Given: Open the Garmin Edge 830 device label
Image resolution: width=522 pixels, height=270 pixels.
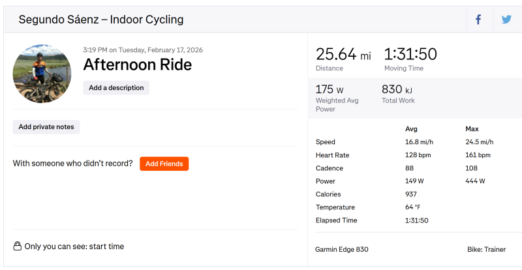Looking at the screenshot, I should click(x=341, y=249).
